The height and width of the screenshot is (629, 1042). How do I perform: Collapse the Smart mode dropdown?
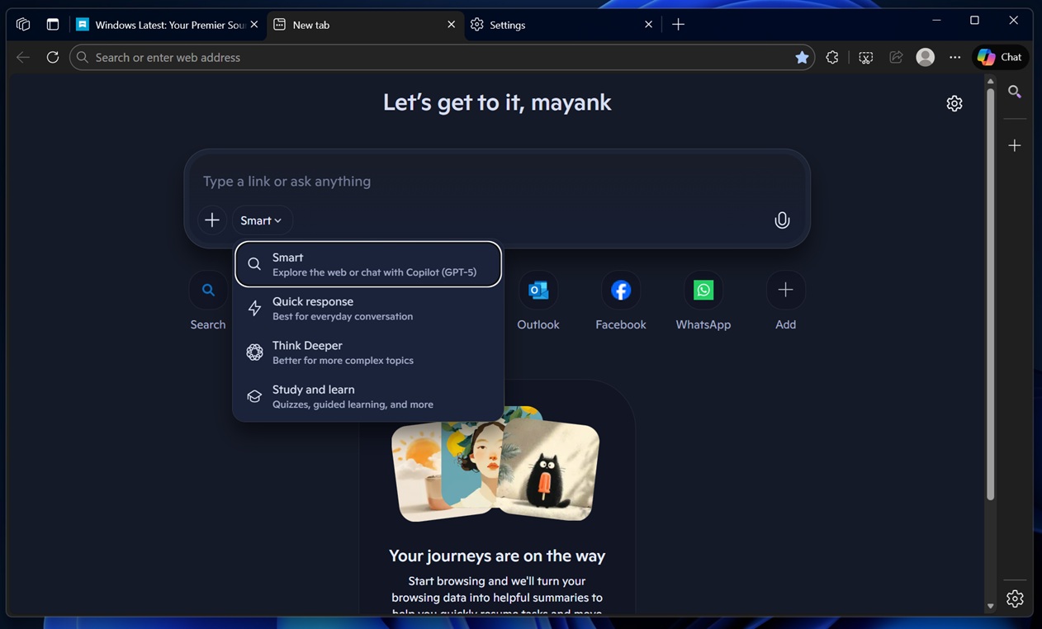click(x=262, y=220)
